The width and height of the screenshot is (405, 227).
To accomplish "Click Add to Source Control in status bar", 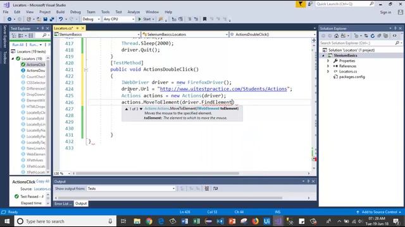I will (379, 212).
